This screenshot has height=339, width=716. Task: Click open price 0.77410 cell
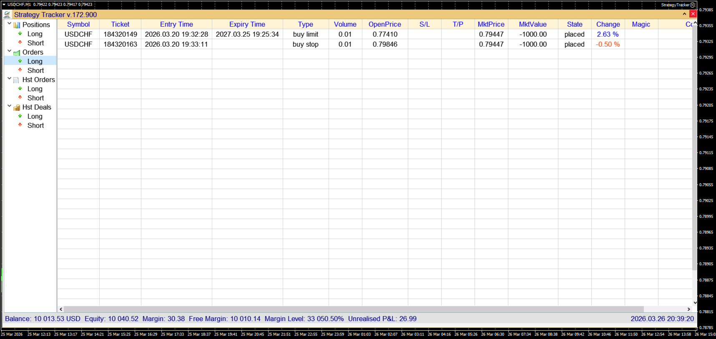click(385, 34)
